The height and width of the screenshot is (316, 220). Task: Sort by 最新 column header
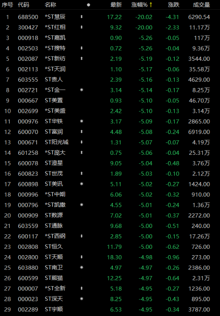click(x=116, y=5)
